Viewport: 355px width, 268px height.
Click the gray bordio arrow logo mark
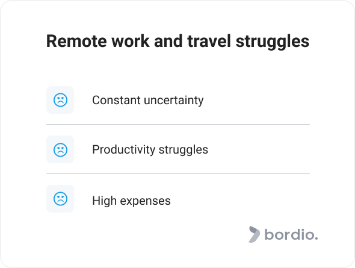(255, 234)
